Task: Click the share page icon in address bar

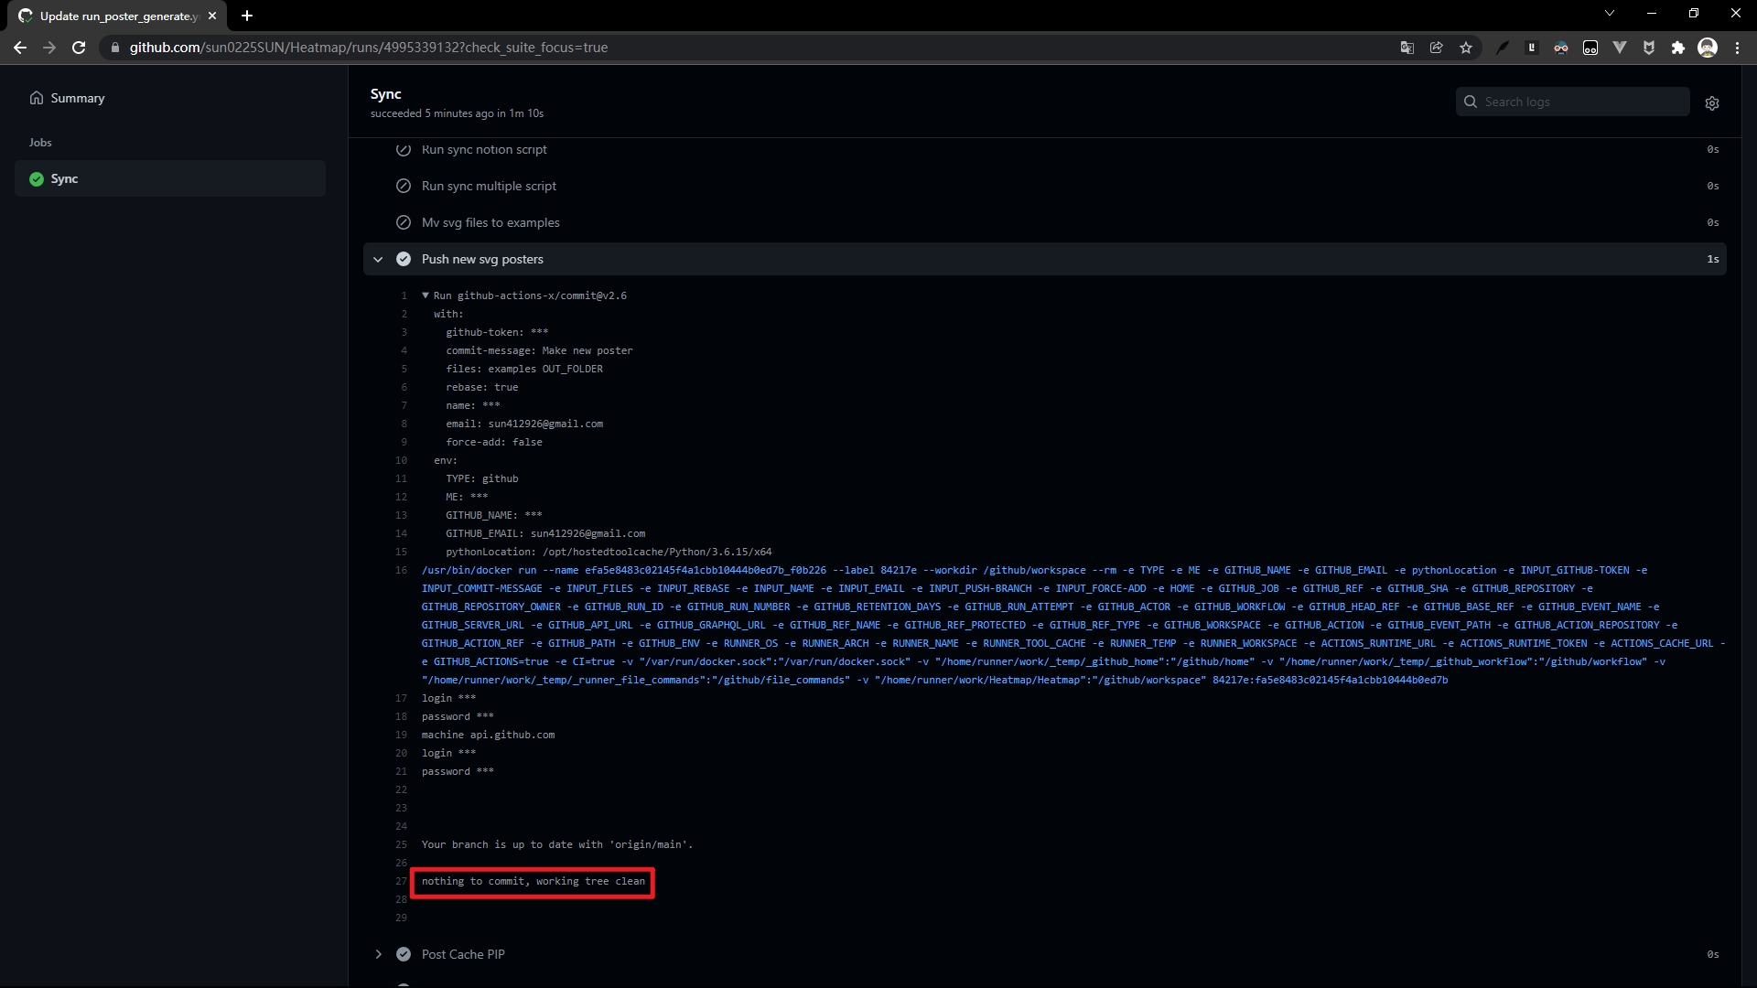Action: pyautogui.click(x=1437, y=48)
